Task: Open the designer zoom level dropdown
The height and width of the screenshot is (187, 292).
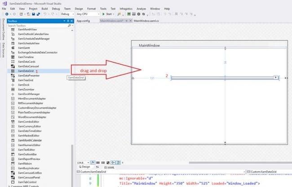Action: coord(88,163)
